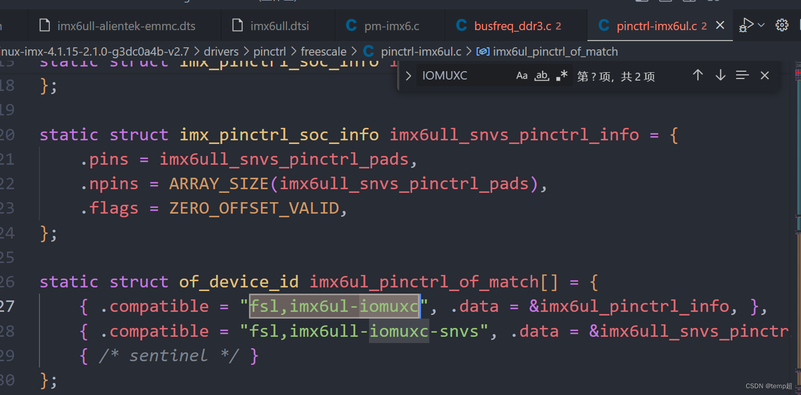
Task: Click the freescale breadcrumb folder
Action: pos(323,51)
